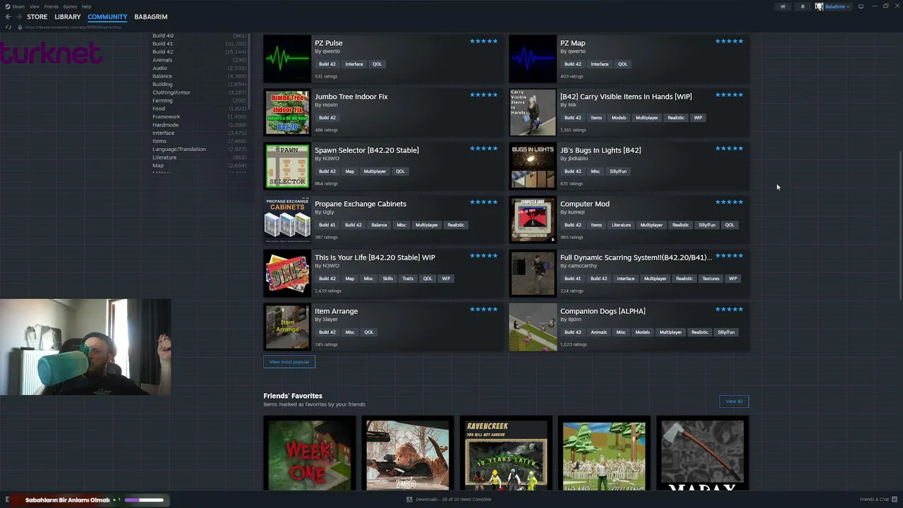
Task: Open the Propane Exchange Cabinets thumbnail
Action: point(287,219)
